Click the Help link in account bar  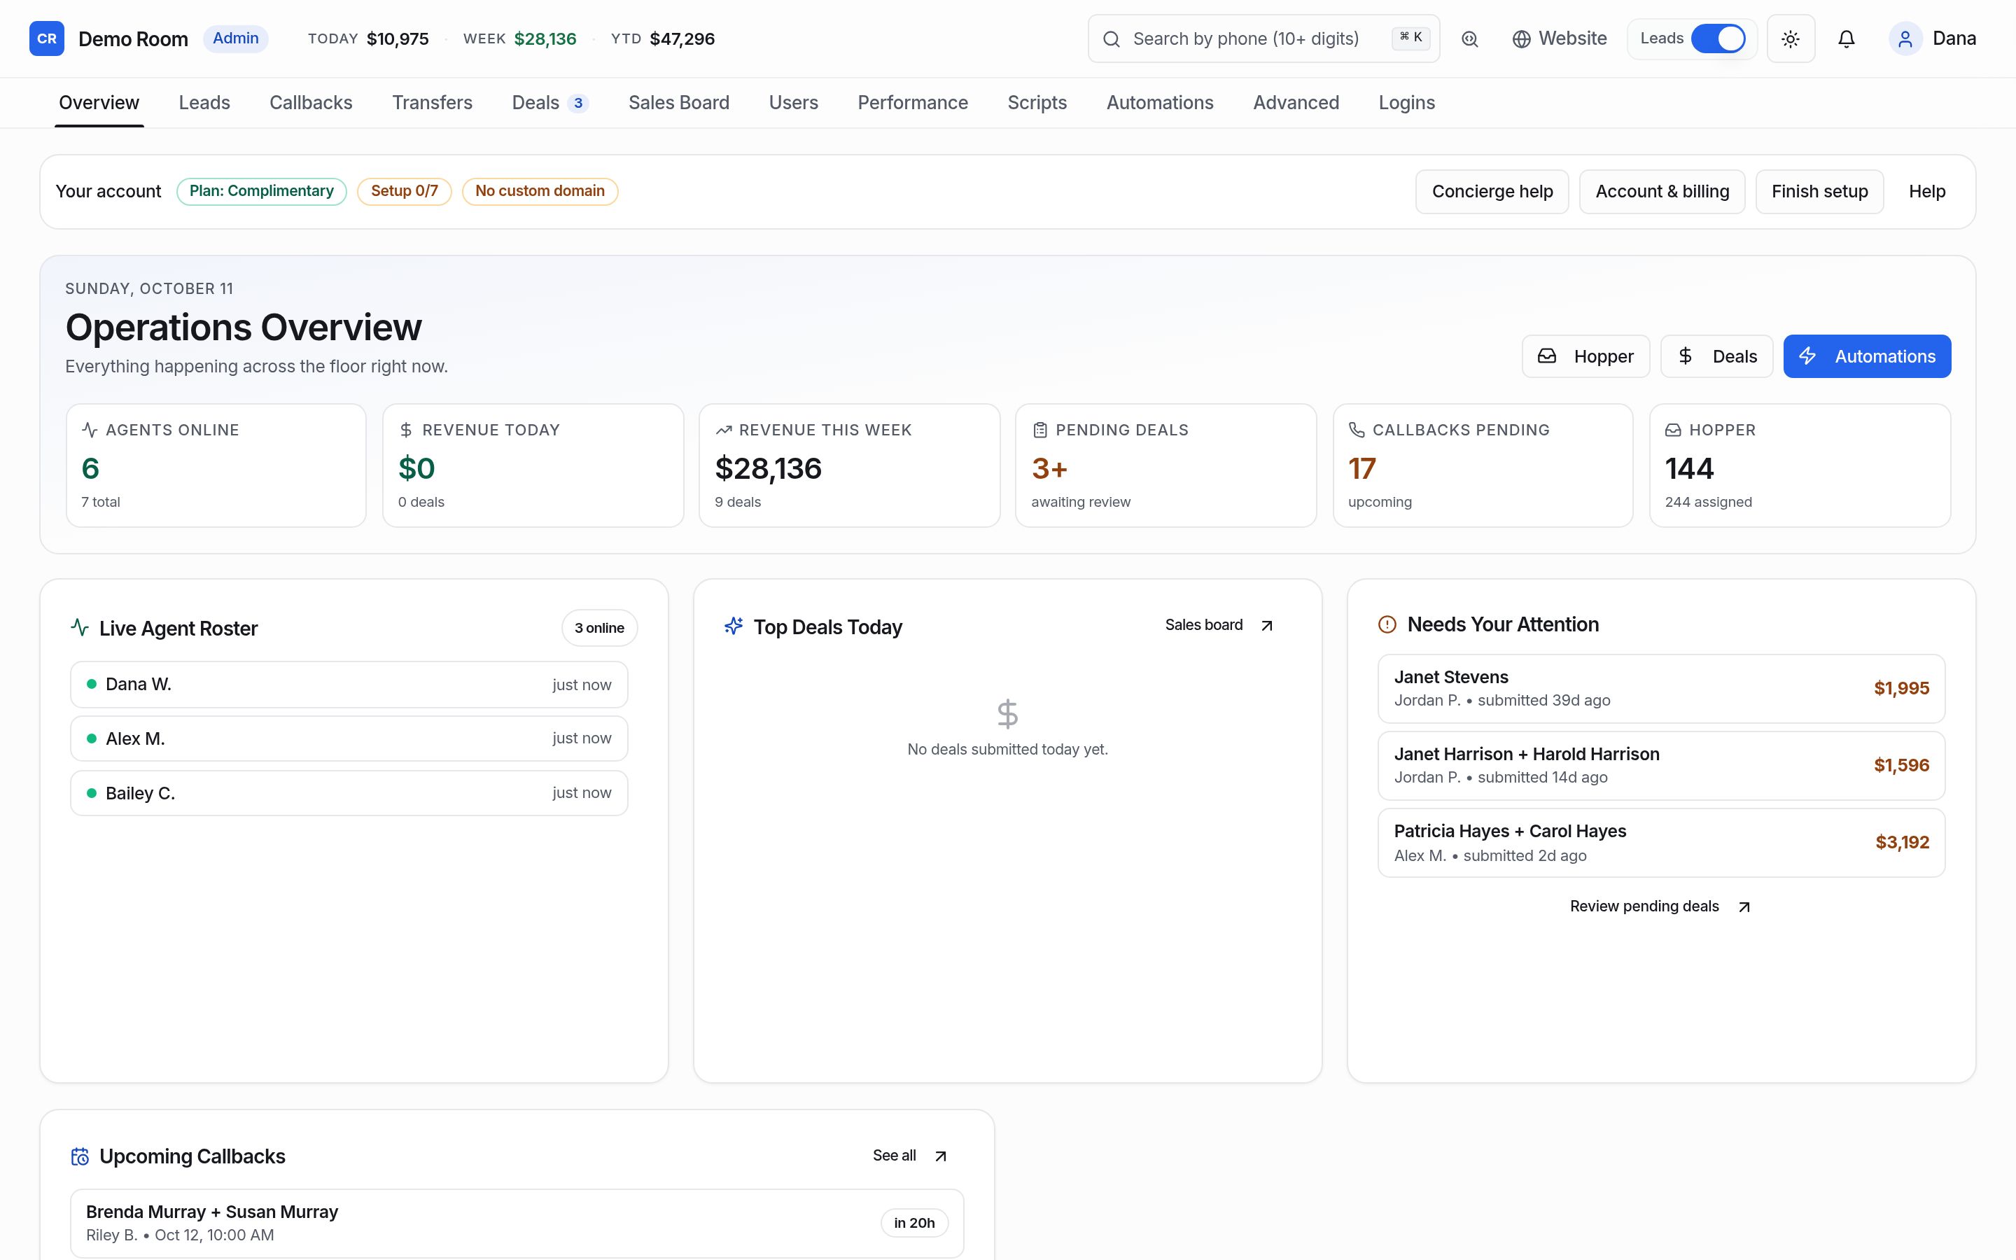1927,192
